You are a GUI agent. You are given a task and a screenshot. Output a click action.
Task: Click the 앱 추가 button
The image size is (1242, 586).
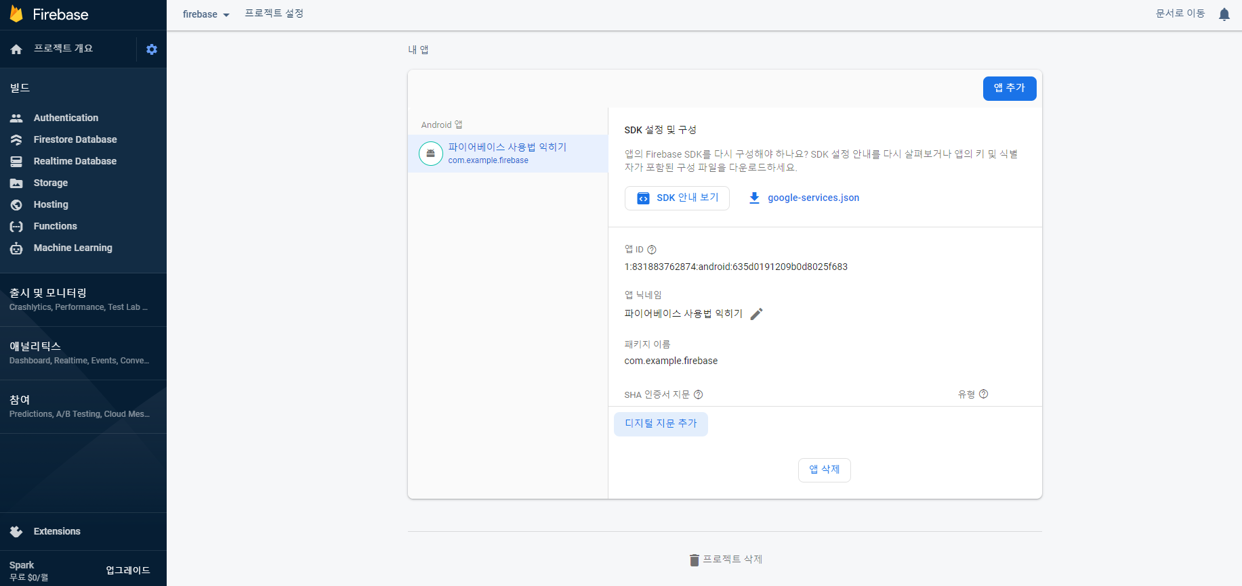[x=1010, y=89]
